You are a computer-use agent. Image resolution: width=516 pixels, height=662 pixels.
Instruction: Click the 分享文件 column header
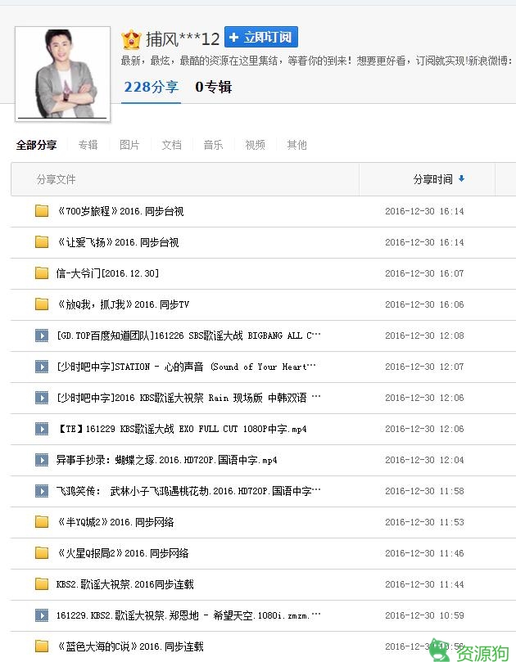(x=57, y=179)
